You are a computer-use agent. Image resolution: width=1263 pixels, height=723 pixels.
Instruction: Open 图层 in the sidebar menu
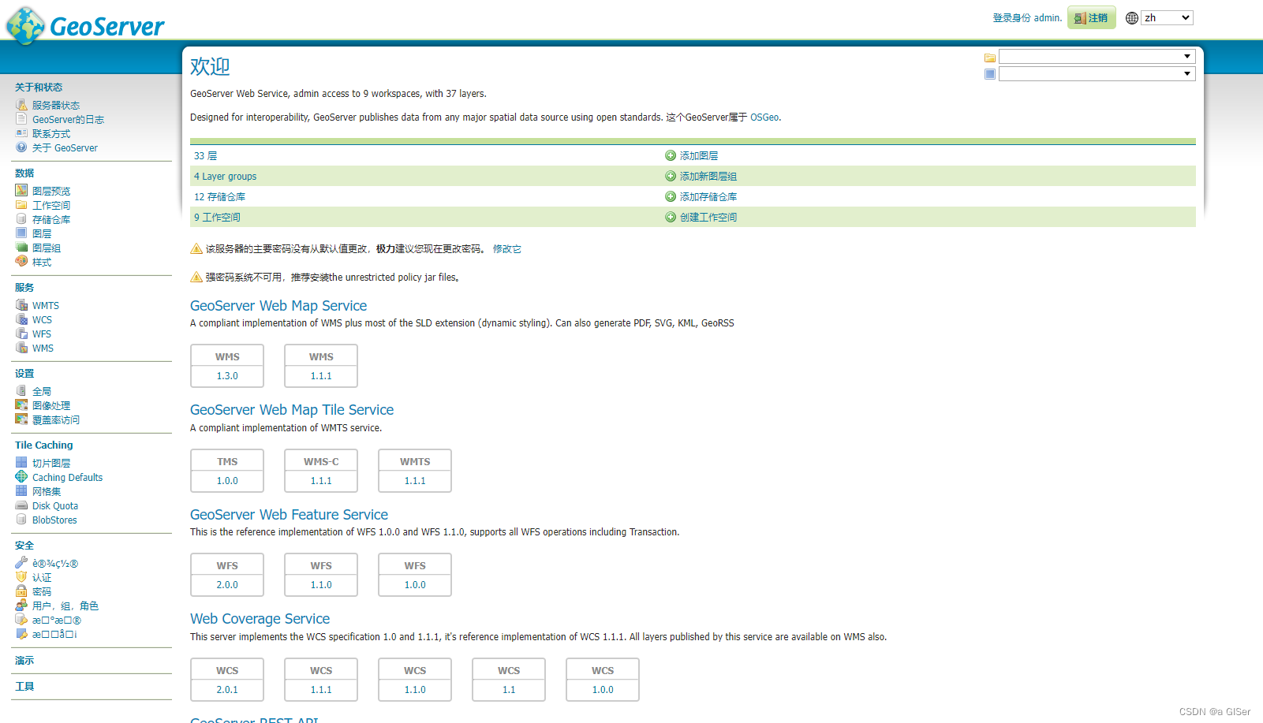click(x=42, y=233)
